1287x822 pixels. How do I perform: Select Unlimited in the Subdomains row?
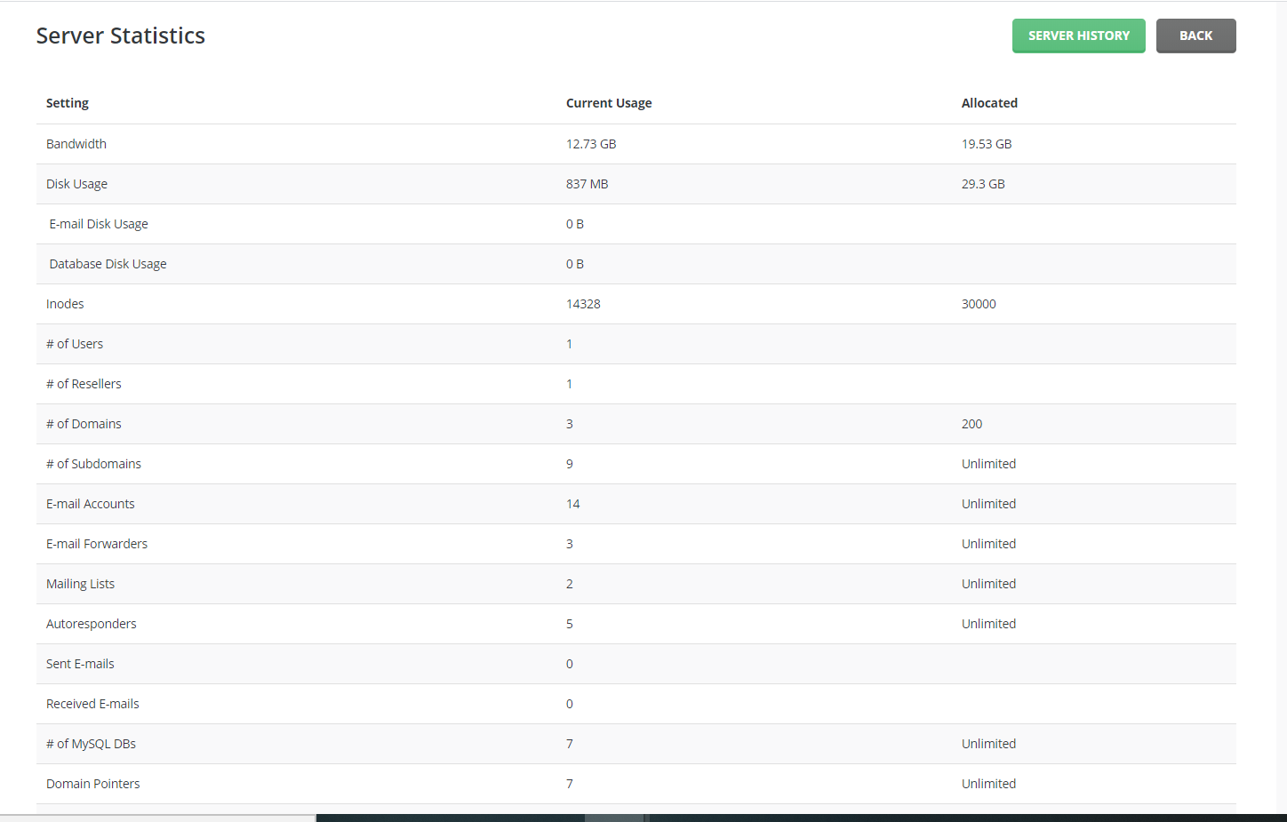988,464
